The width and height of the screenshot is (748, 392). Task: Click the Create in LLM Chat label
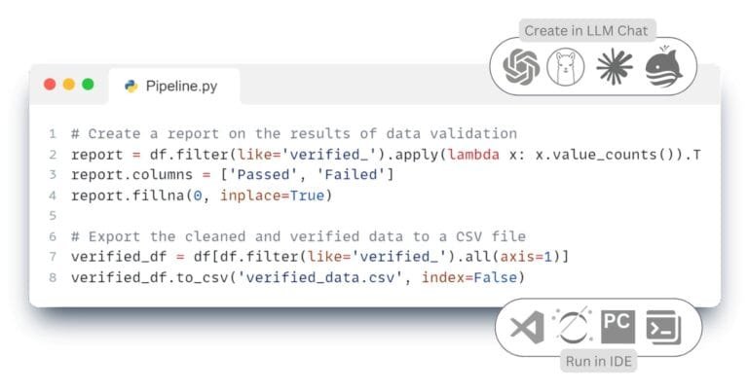586,30
